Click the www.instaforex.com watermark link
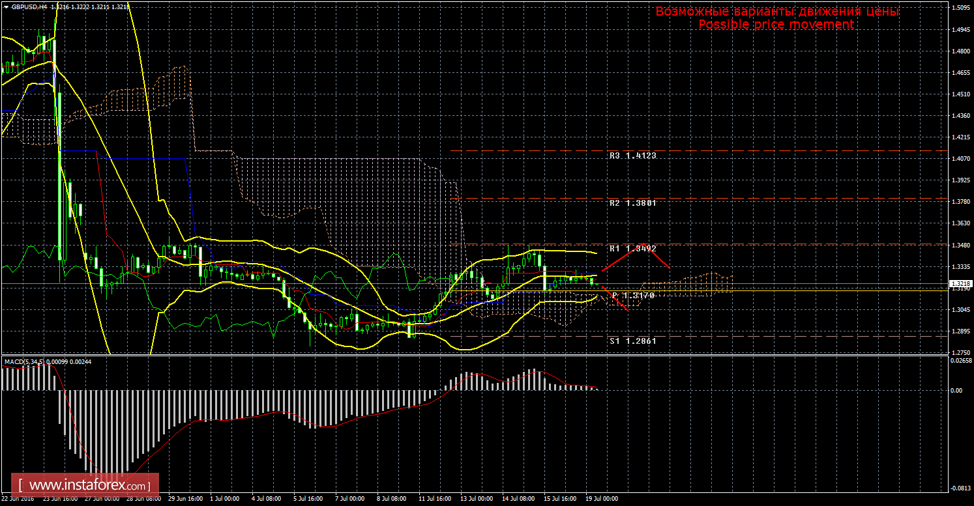974x506 pixels. [87, 486]
